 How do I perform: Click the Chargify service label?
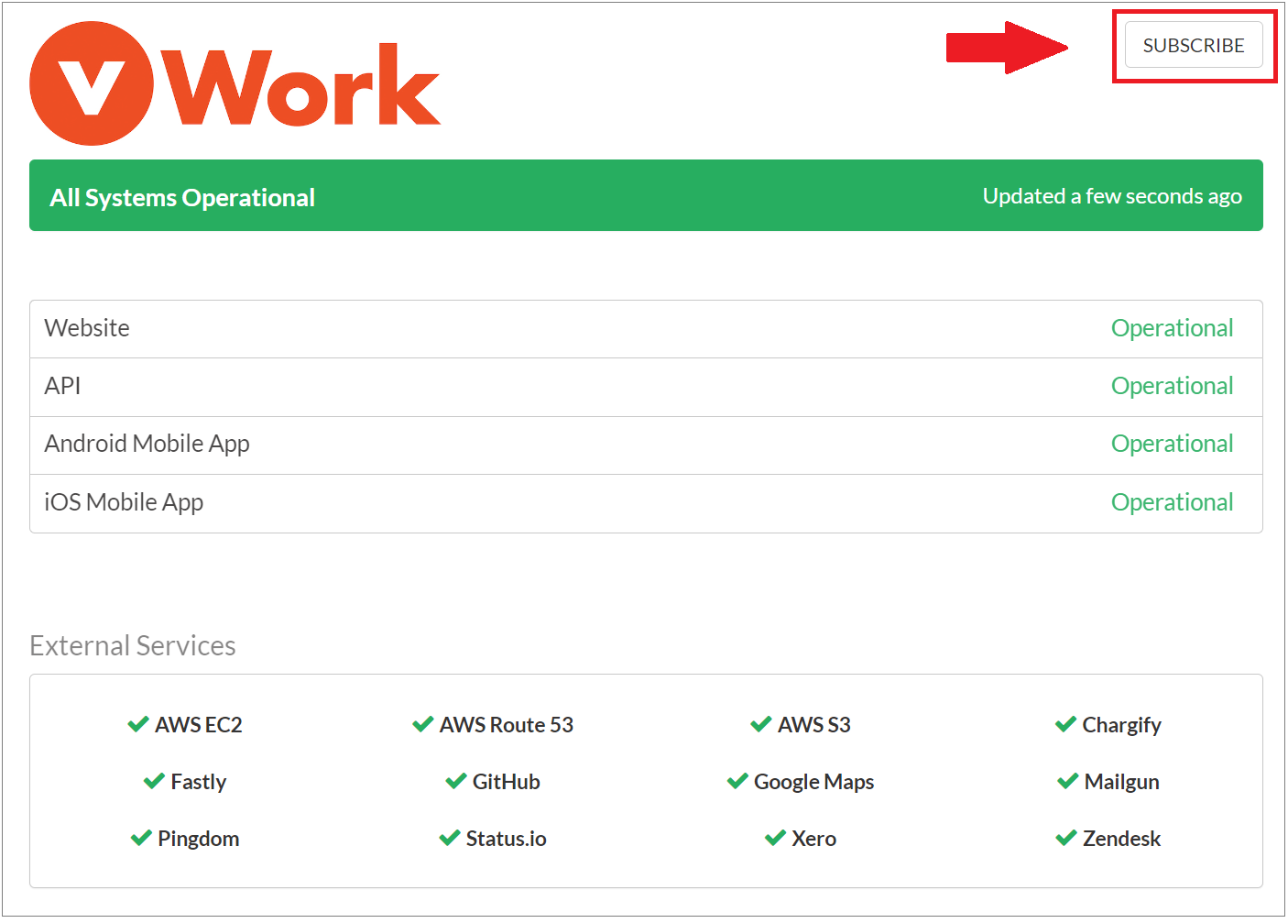[x=1121, y=725]
